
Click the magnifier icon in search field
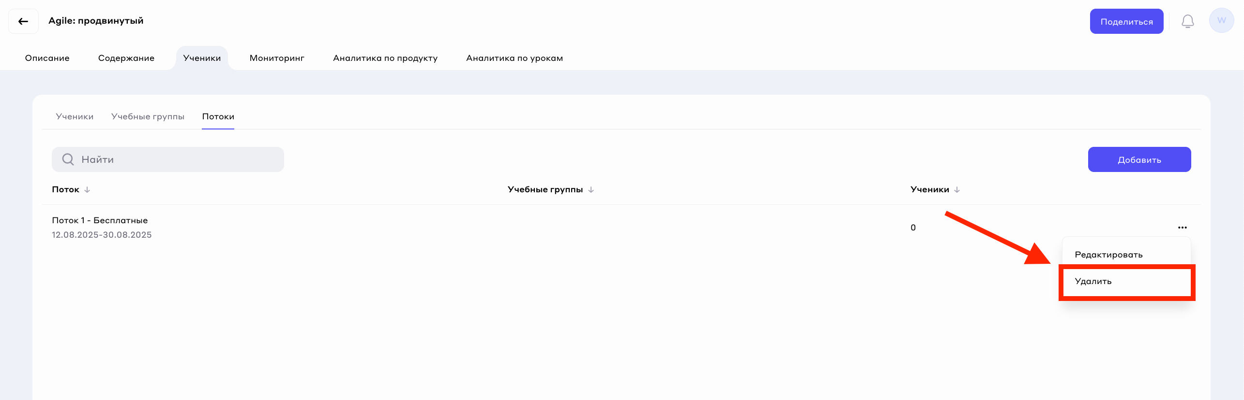pyautogui.click(x=68, y=159)
